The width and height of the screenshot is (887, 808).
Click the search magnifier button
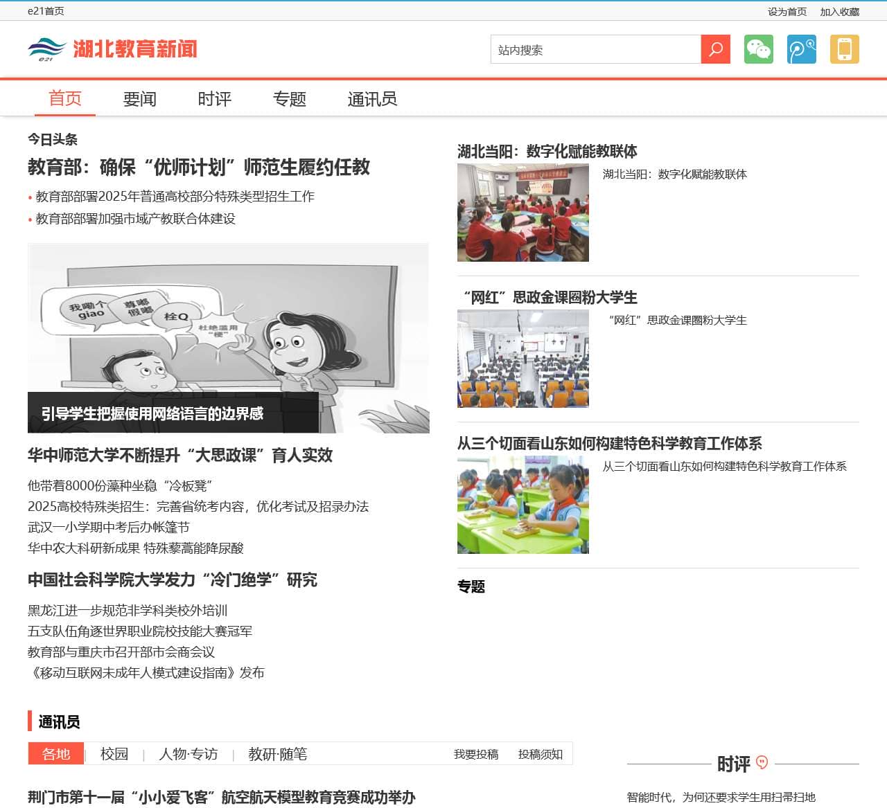715,50
